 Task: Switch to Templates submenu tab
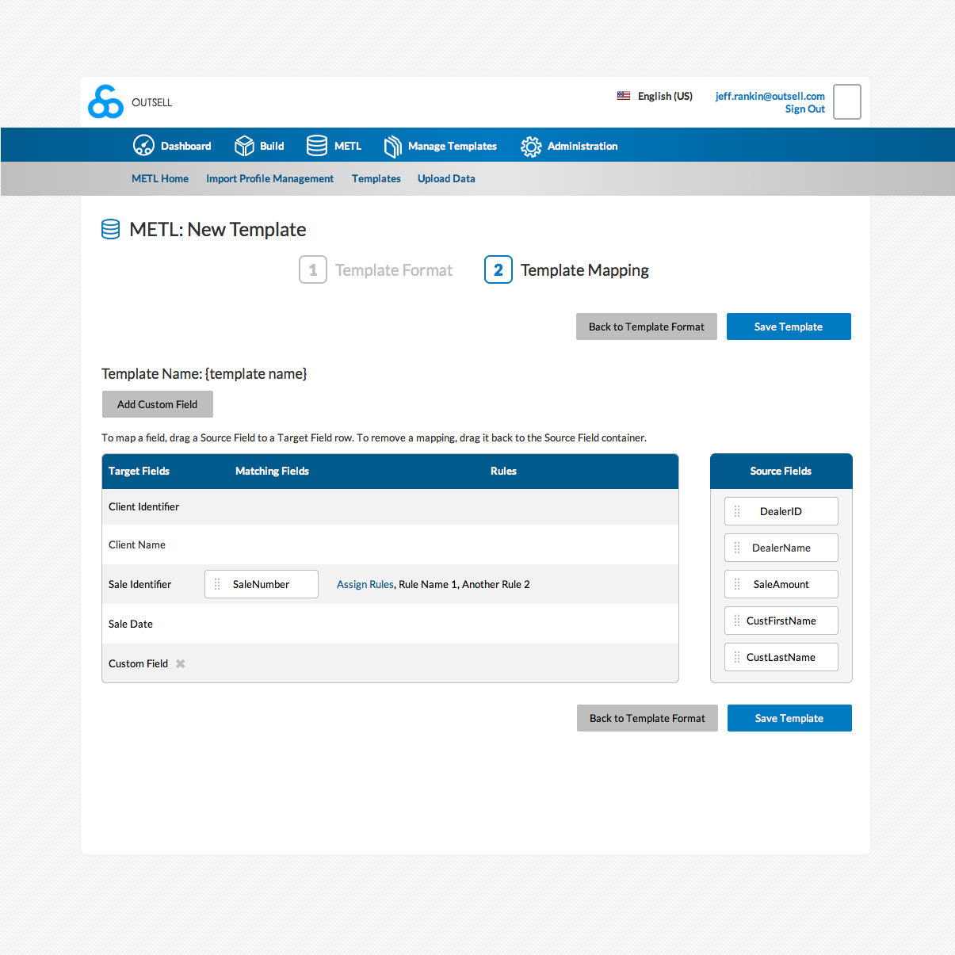pos(376,179)
